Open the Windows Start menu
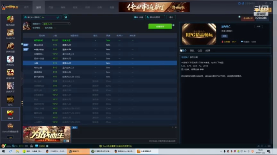This screenshot has height=155, width=277. (x=3, y=151)
